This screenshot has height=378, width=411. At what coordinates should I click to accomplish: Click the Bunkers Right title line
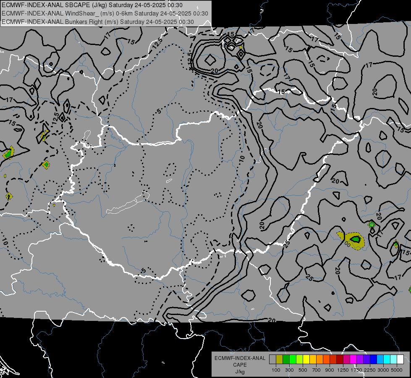point(98,22)
